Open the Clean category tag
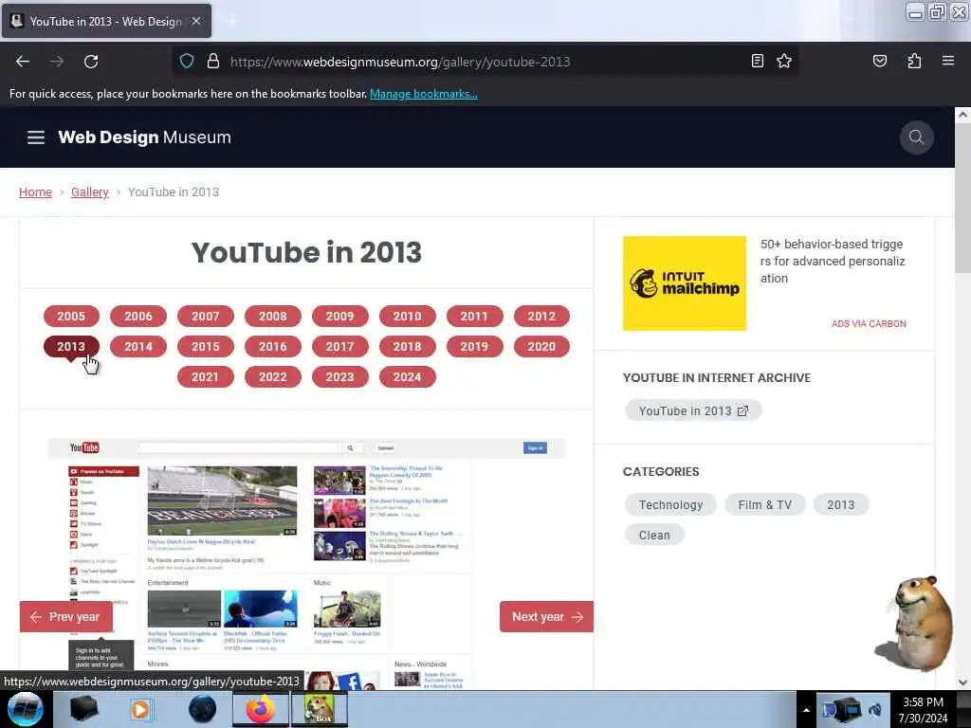The height and width of the screenshot is (728, 971). (x=654, y=535)
